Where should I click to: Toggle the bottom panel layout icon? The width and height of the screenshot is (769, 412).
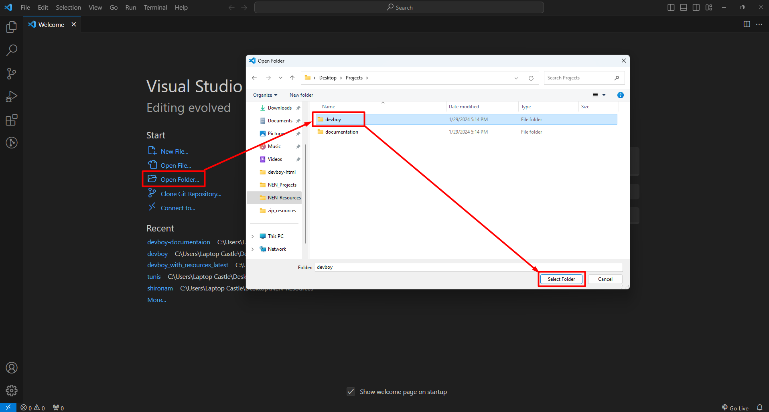(x=684, y=8)
